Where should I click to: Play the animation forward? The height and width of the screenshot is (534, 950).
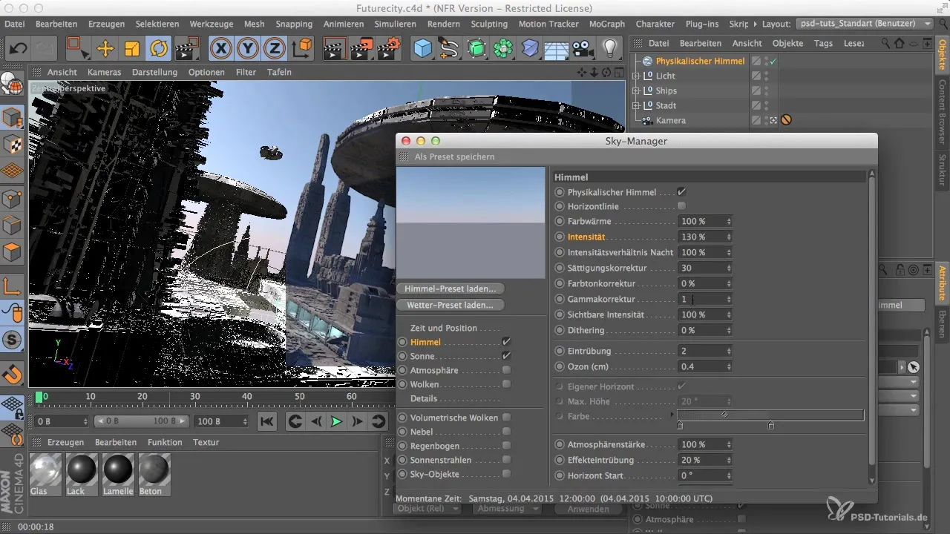tap(336, 421)
